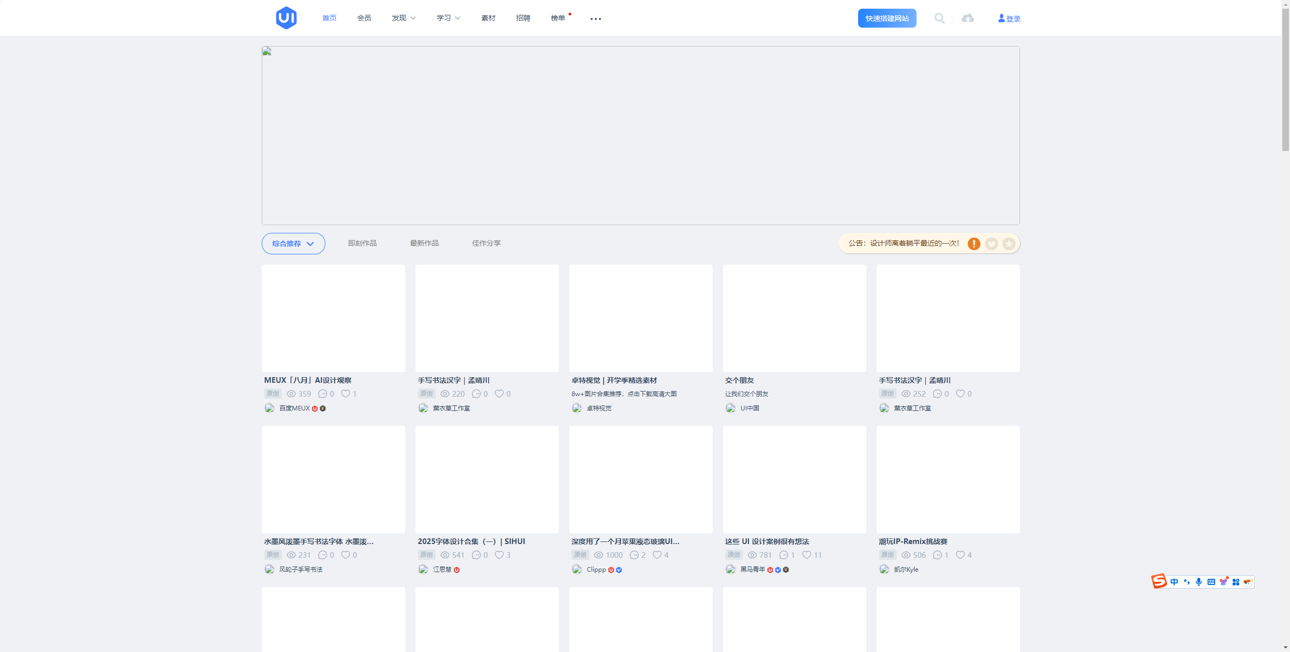The width and height of the screenshot is (1290, 652).
Task: Like the 这些 UI 设计案例很有想法 post heart
Action: pyautogui.click(x=806, y=555)
